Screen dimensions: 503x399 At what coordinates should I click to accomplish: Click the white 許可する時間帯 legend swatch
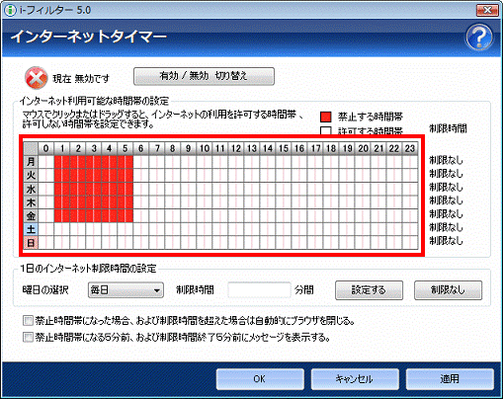tap(325, 130)
